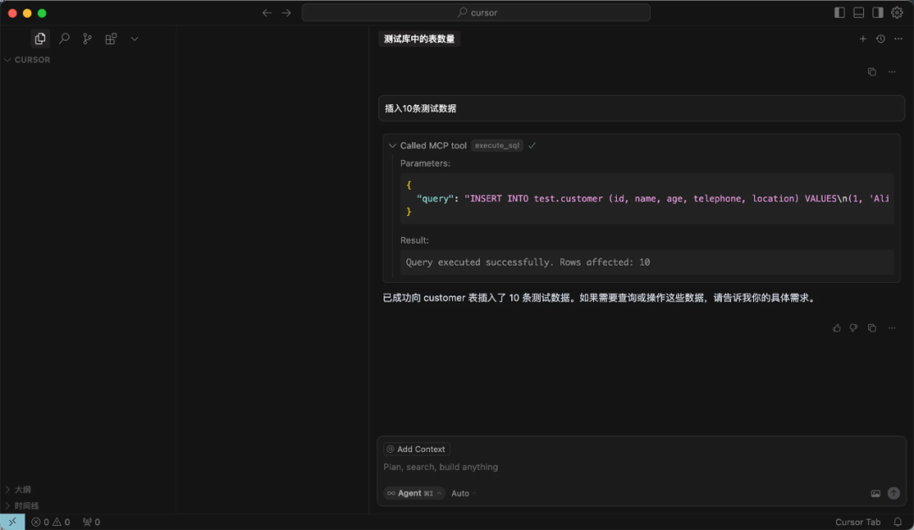Open the Agent mode selector
The image size is (914, 530).
413,493
